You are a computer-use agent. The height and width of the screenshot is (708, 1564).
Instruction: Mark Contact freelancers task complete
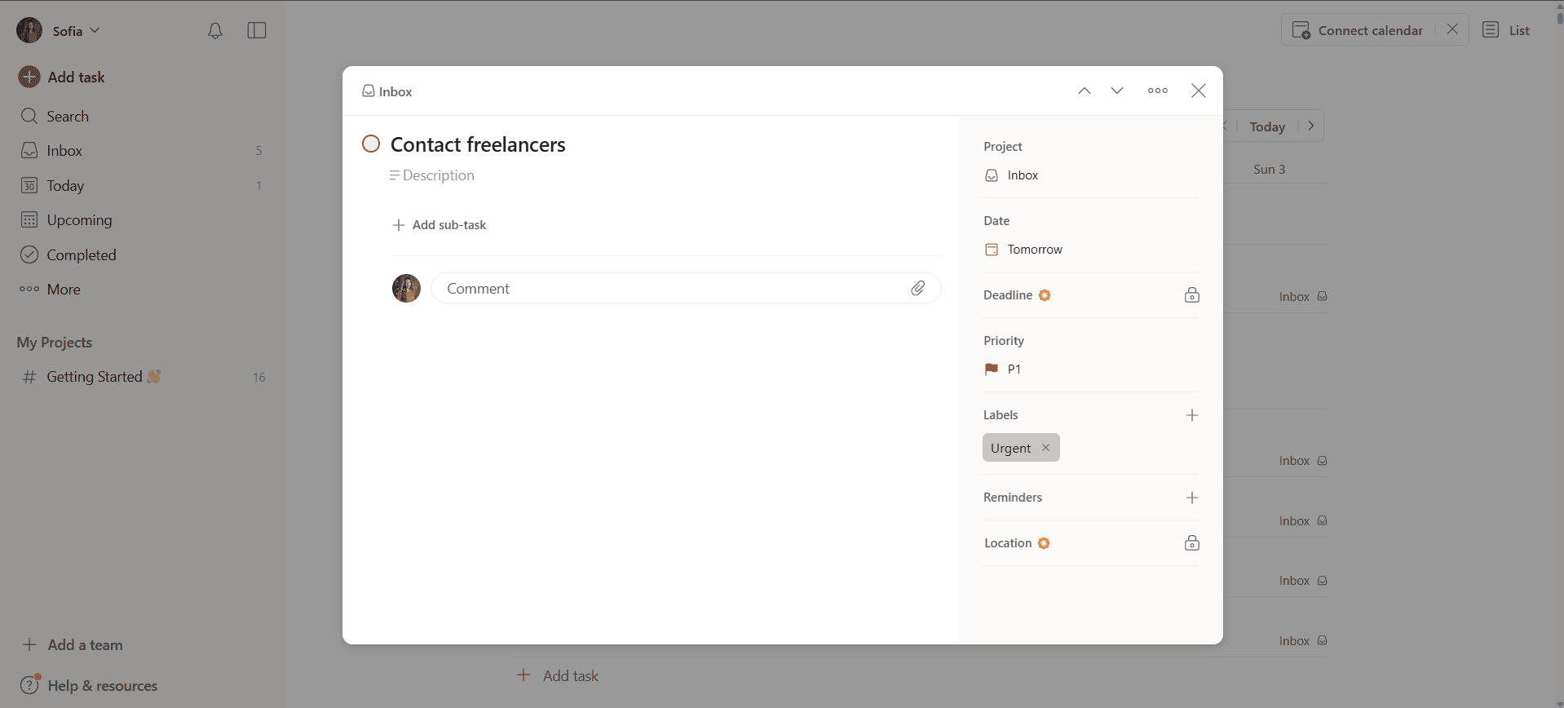pyautogui.click(x=371, y=144)
